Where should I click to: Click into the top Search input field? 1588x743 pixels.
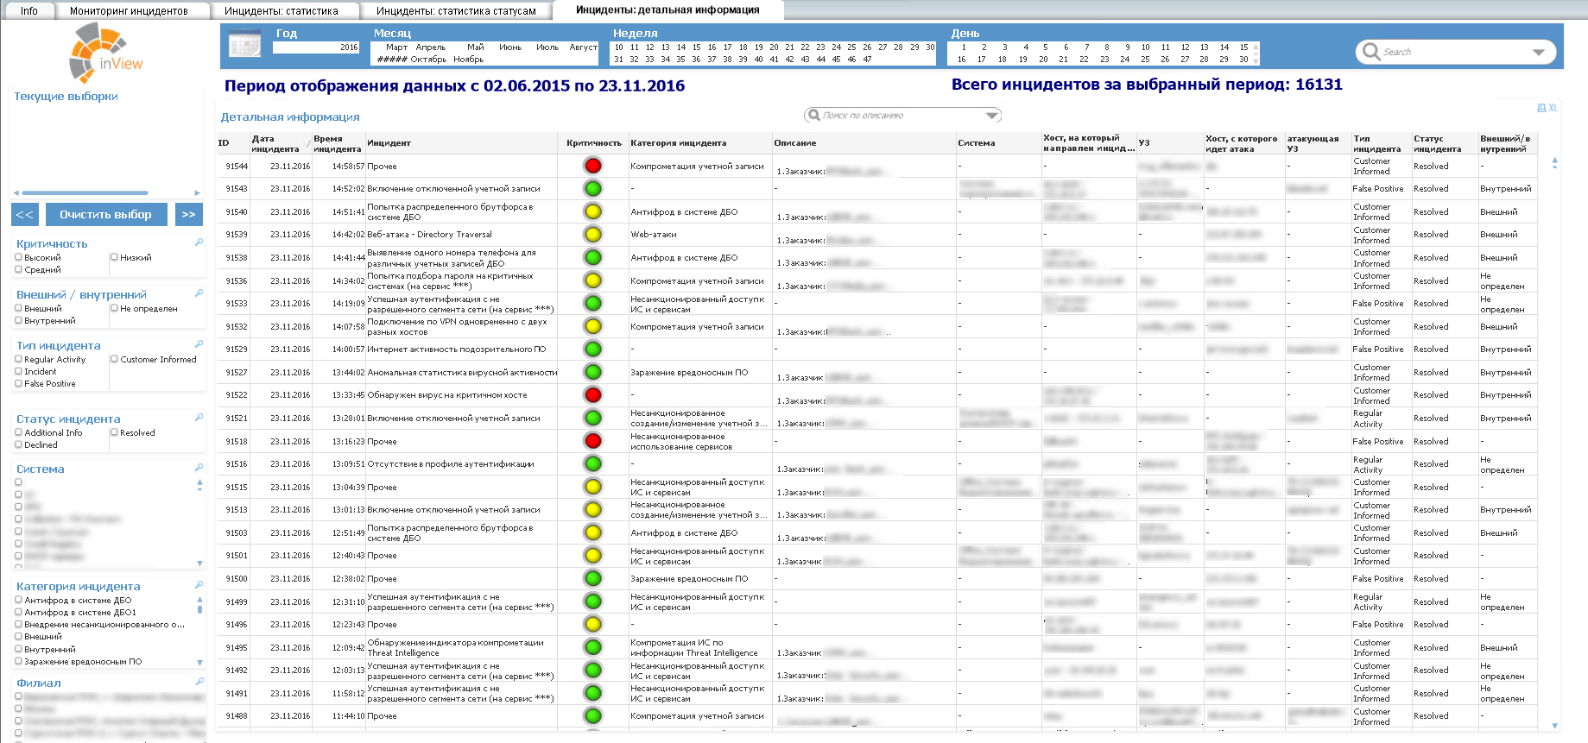[1455, 53]
